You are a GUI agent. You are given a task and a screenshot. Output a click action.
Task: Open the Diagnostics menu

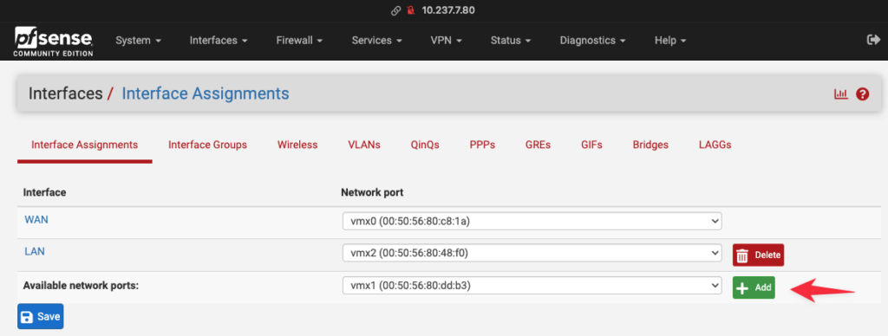point(592,41)
